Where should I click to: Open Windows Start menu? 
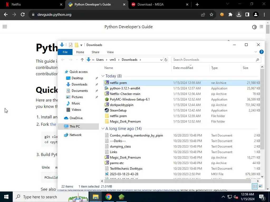6,197
